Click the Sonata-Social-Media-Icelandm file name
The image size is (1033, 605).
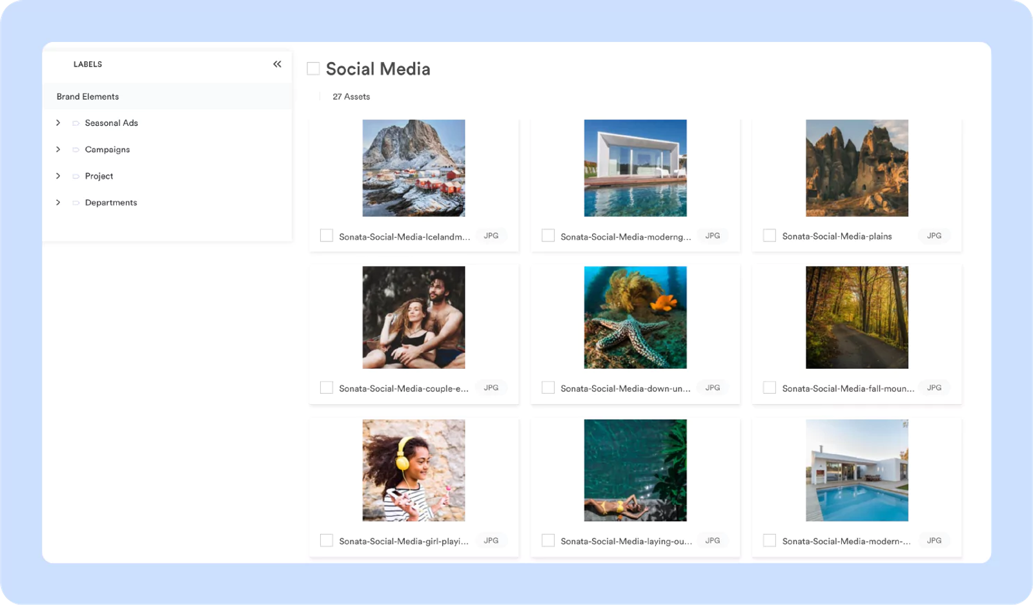[x=404, y=236]
